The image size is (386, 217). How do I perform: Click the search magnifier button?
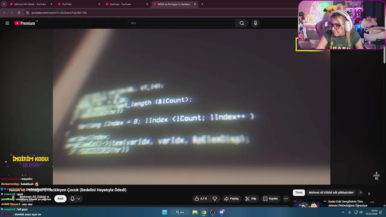tap(242, 23)
